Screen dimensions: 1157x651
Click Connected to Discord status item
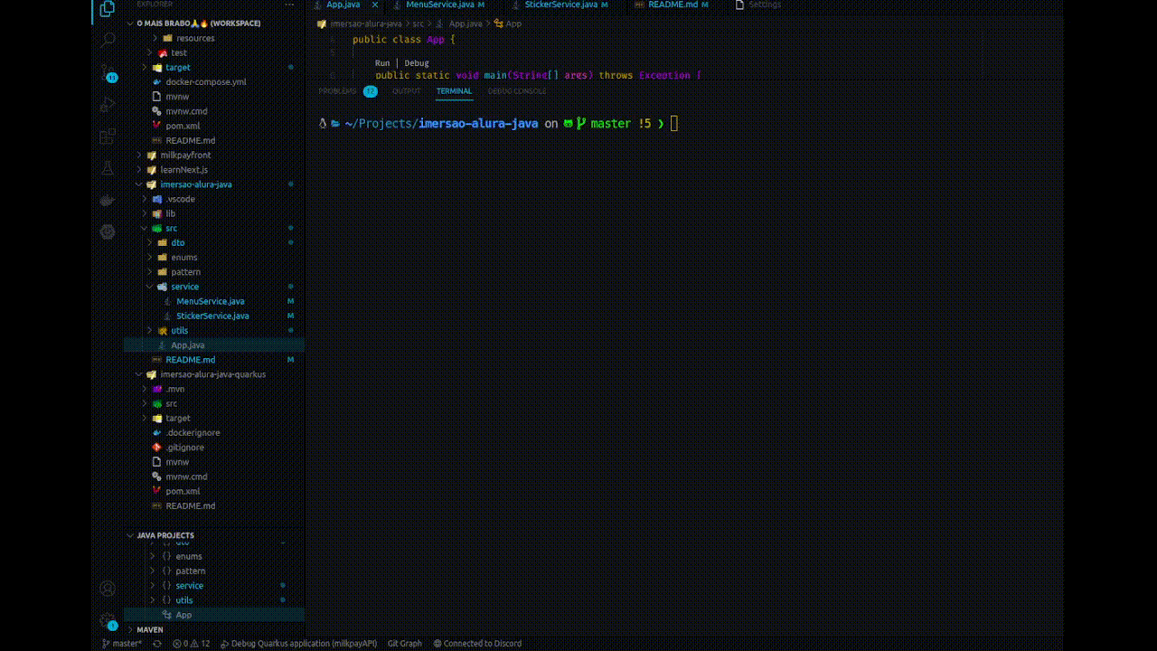pos(477,643)
